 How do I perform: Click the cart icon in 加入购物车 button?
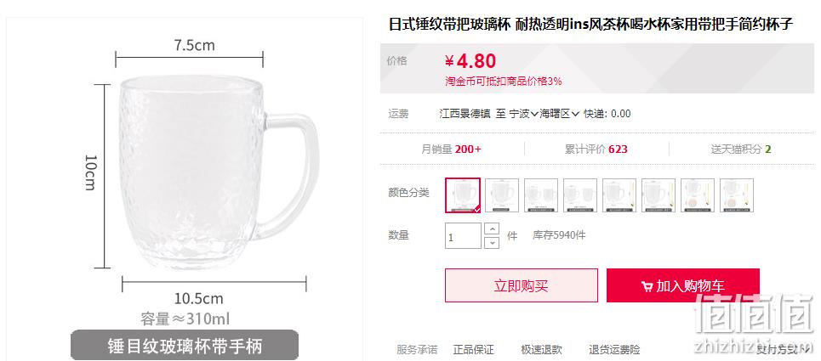tap(647, 286)
